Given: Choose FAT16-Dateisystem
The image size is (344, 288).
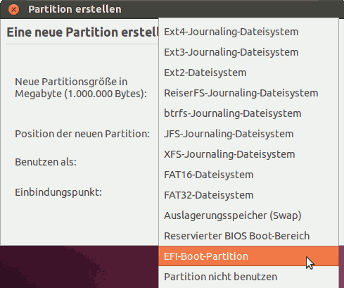Looking at the screenshot, I should 248,175.
